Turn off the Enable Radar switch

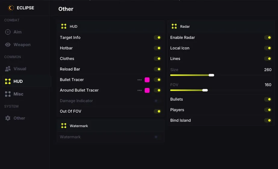[x=268, y=37]
